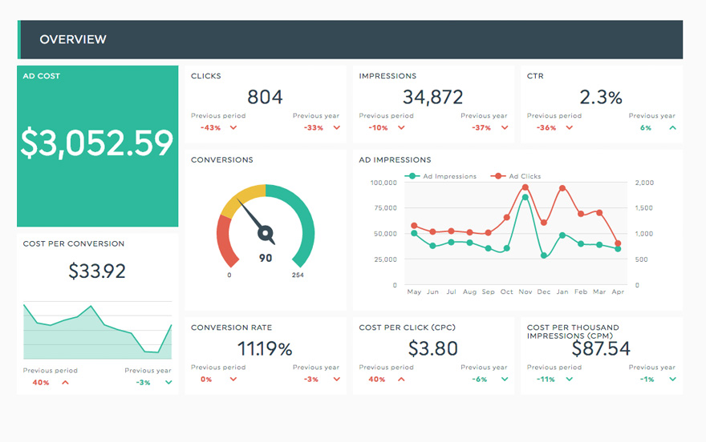
Task: Click the down arrow beside Conversion Rate -3%
Action: (x=336, y=379)
